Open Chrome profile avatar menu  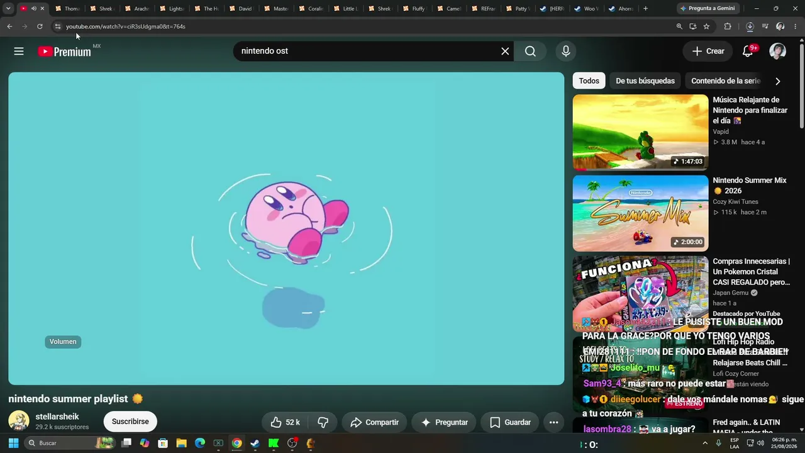pos(780,26)
